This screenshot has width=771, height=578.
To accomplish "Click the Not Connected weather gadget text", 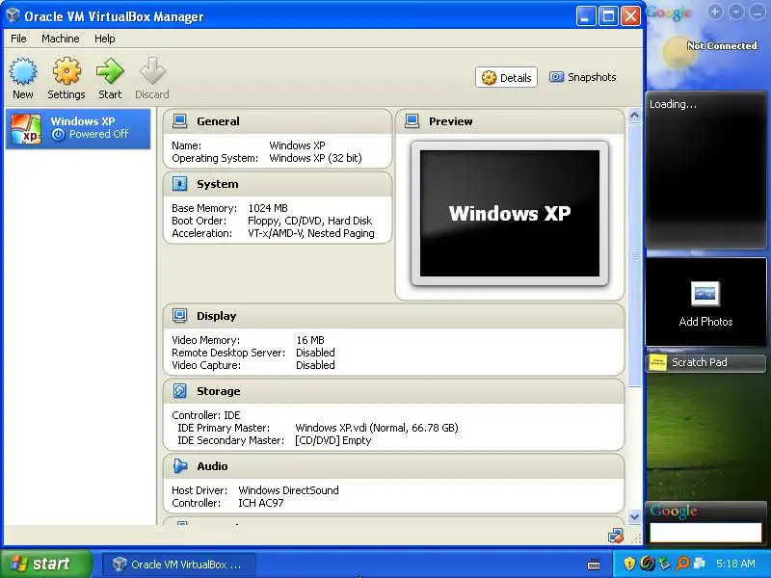I will pyautogui.click(x=722, y=45).
